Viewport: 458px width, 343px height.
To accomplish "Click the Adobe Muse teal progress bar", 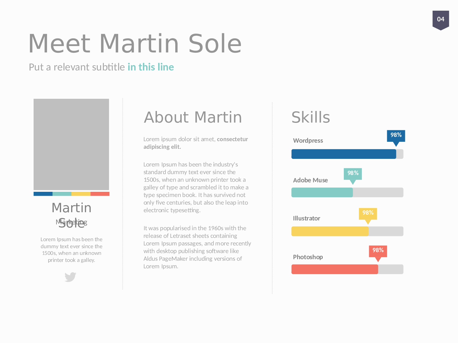I will click(x=322, y=192).
